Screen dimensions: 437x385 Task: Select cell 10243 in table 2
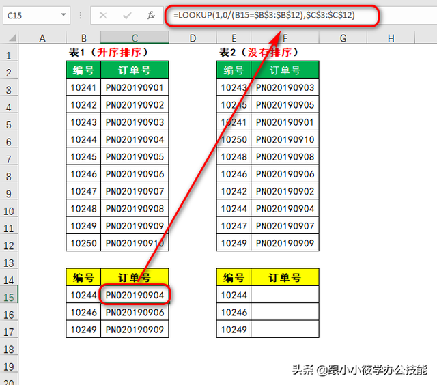tap(234, 87)
